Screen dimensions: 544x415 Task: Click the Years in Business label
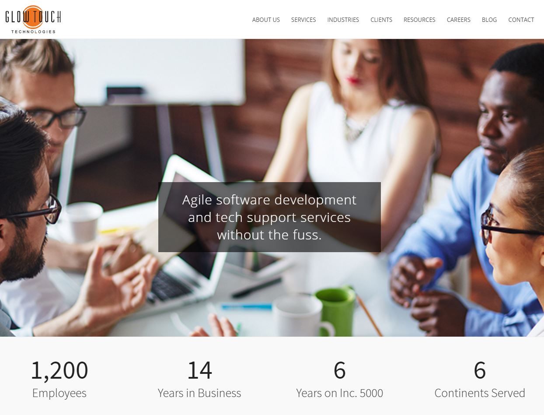pos(199,393)
